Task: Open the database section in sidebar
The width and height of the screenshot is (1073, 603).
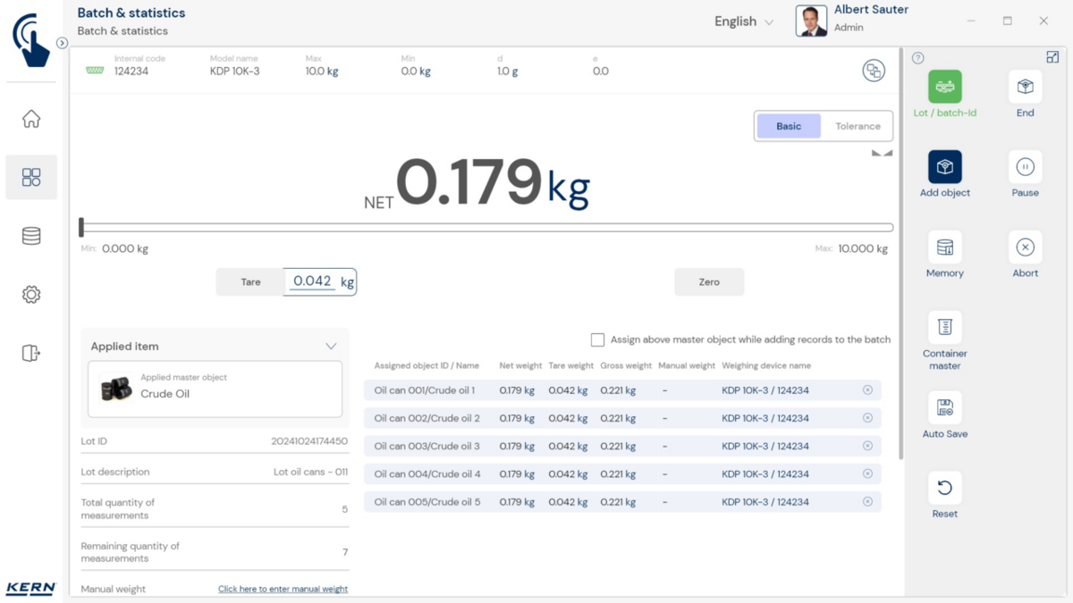Action: [31, 236]
